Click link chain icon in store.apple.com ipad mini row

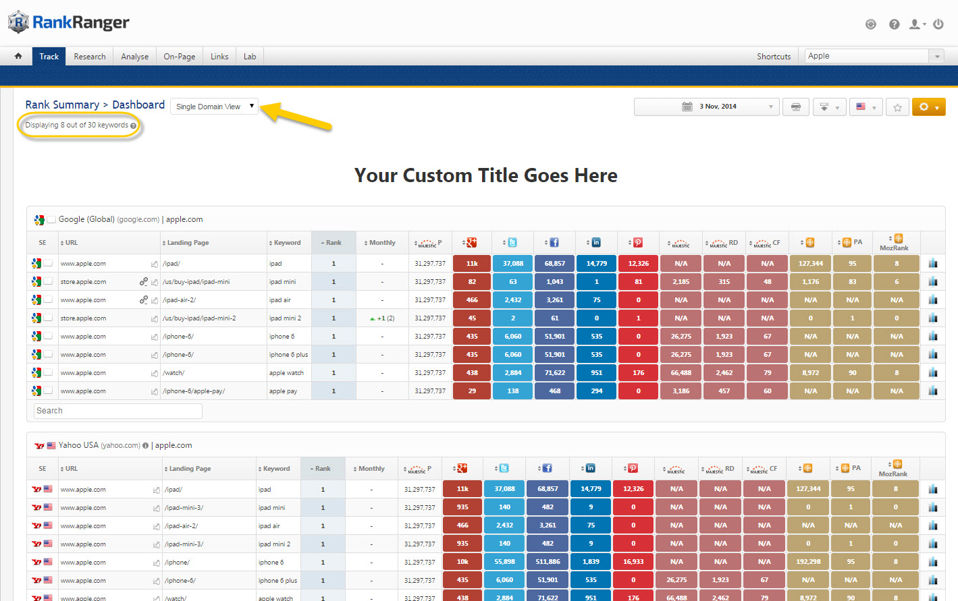(x=143, y=282)
